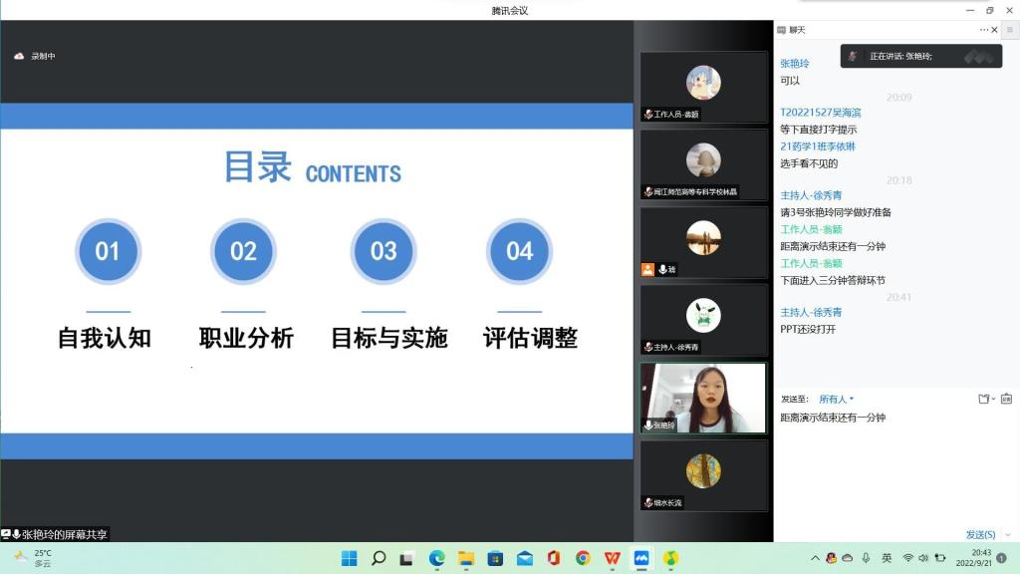1020x574 pixels.
Task: Open WPS Office from the taskbar
Action: tap(613, 558)
